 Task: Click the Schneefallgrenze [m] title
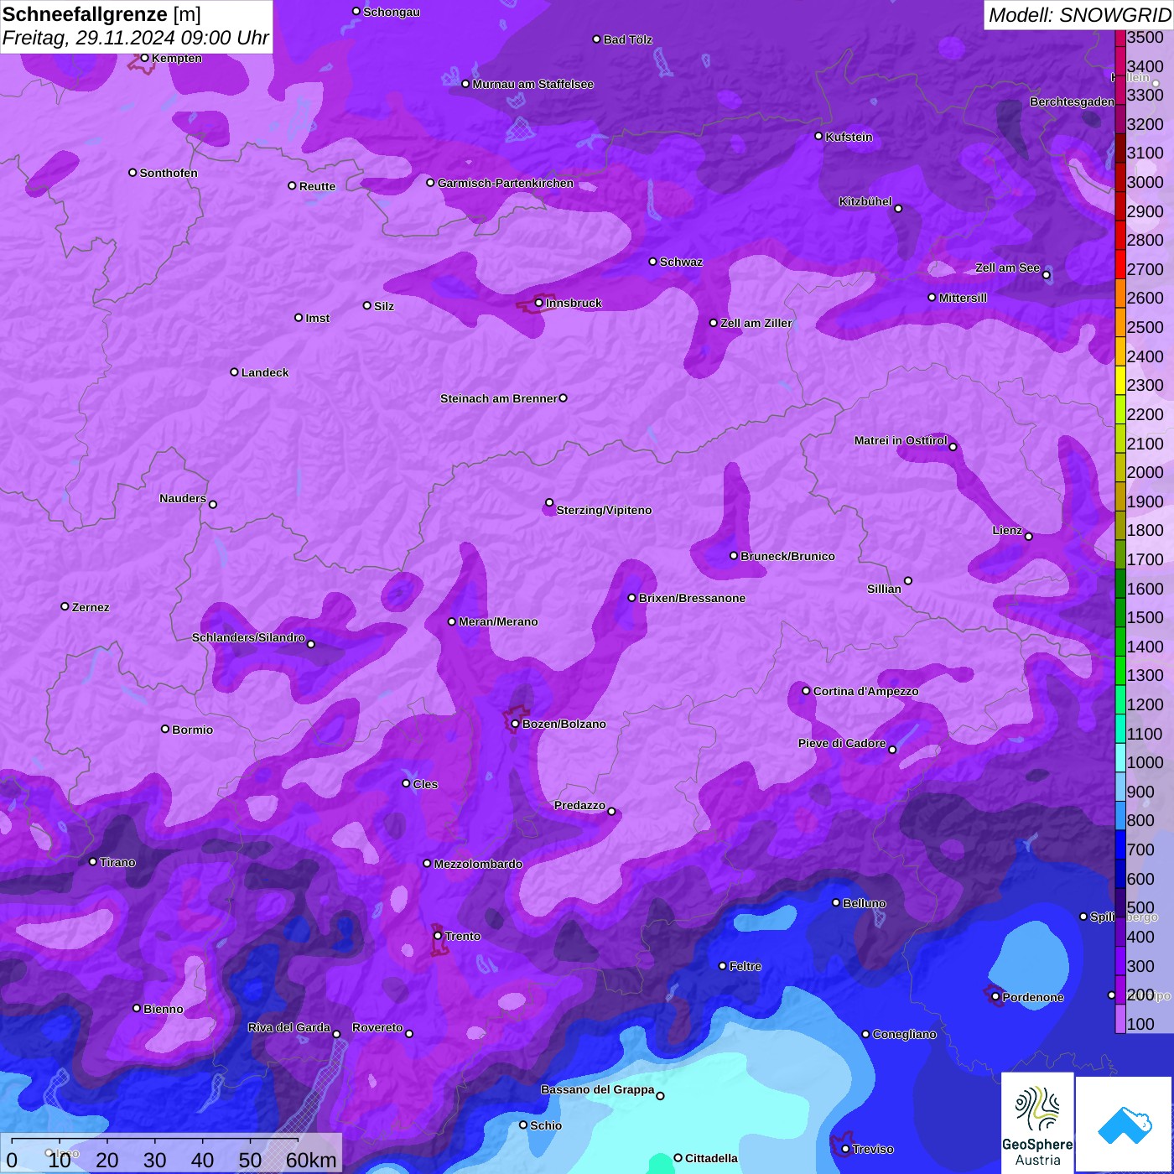coord(101,14)
